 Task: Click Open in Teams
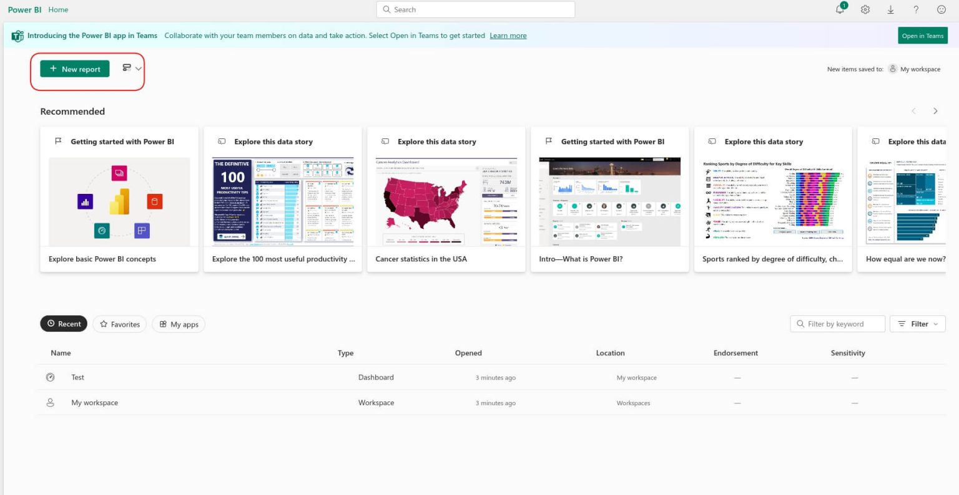point(923,36)
